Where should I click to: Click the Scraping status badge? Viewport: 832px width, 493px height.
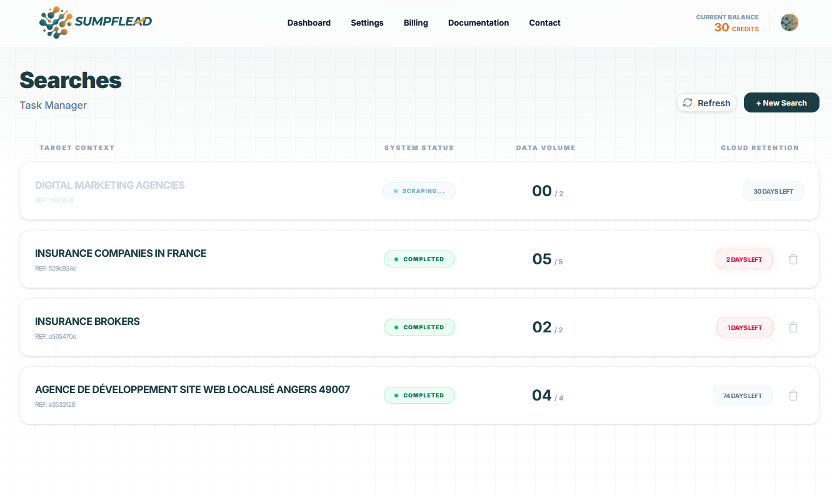[x=419, y=191]
